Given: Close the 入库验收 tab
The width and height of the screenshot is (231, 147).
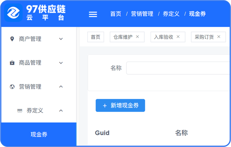Looking at the screenshot, I should coord(178,36).
